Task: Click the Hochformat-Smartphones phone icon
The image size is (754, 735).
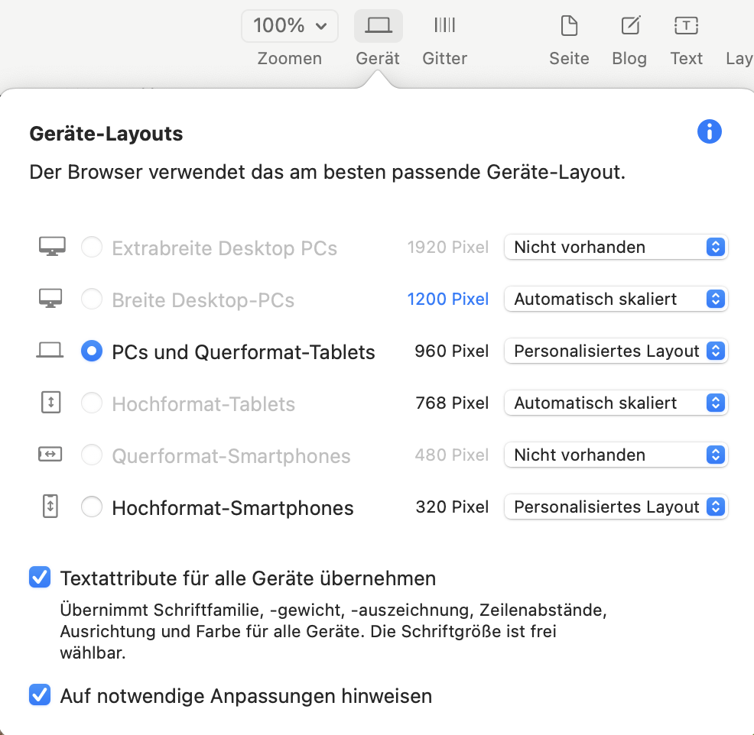Action: coord(50,507)
